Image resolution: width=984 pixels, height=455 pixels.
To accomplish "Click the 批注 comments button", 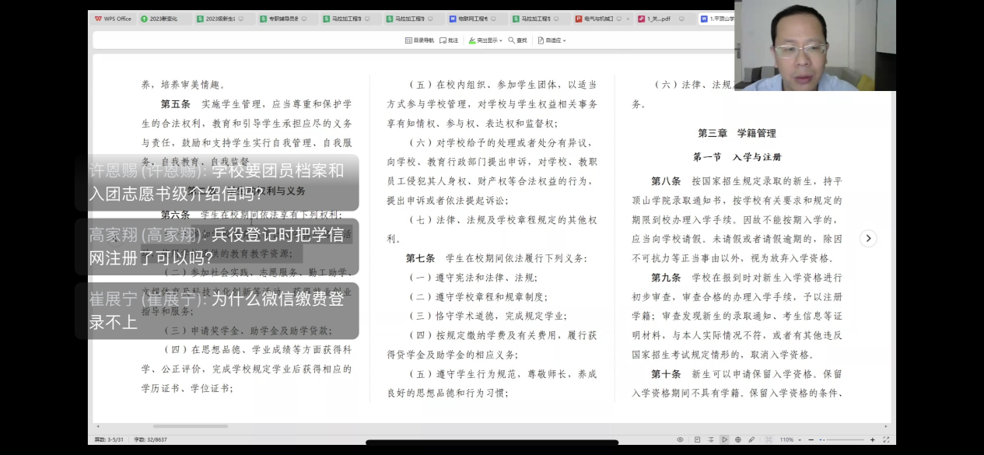I will point(449,40).
